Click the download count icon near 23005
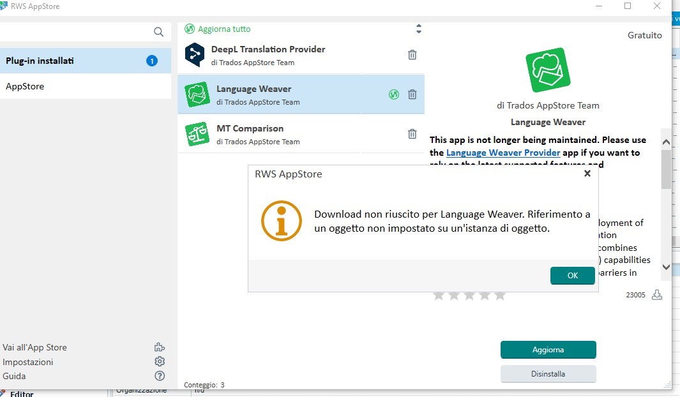This screenshot has height=397, width=680. click(657, 295)
